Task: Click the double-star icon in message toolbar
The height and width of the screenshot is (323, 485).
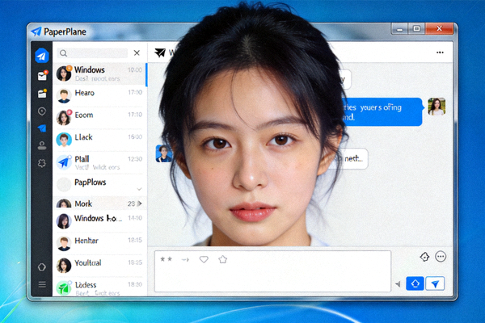Action: [166, 259]
